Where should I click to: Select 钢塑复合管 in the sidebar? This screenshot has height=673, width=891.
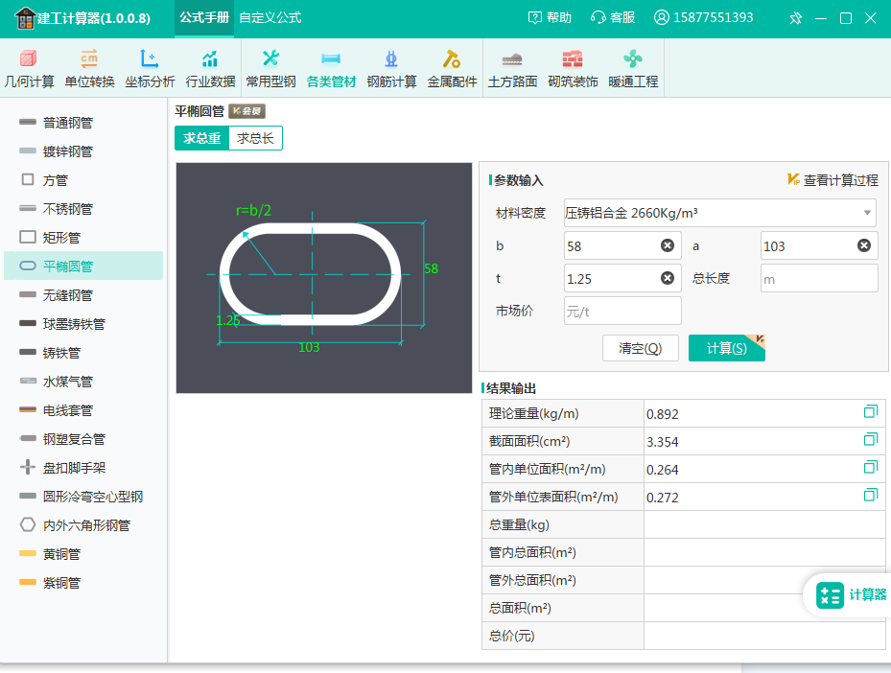pos(83,439)
